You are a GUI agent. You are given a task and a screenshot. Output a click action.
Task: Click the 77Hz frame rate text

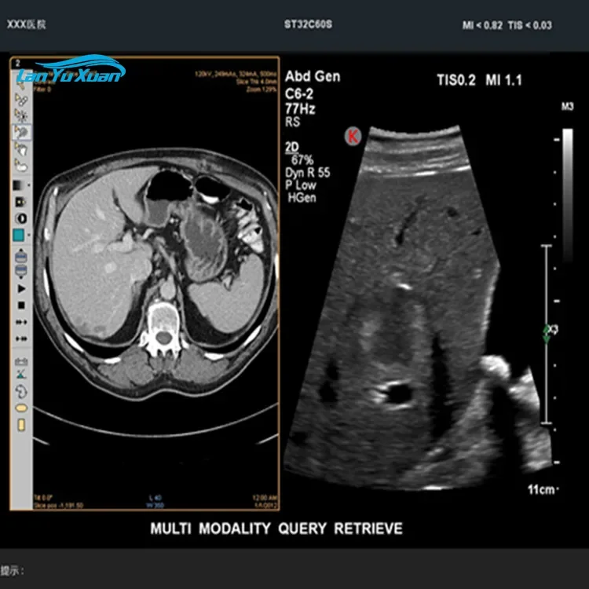point(300,109)
